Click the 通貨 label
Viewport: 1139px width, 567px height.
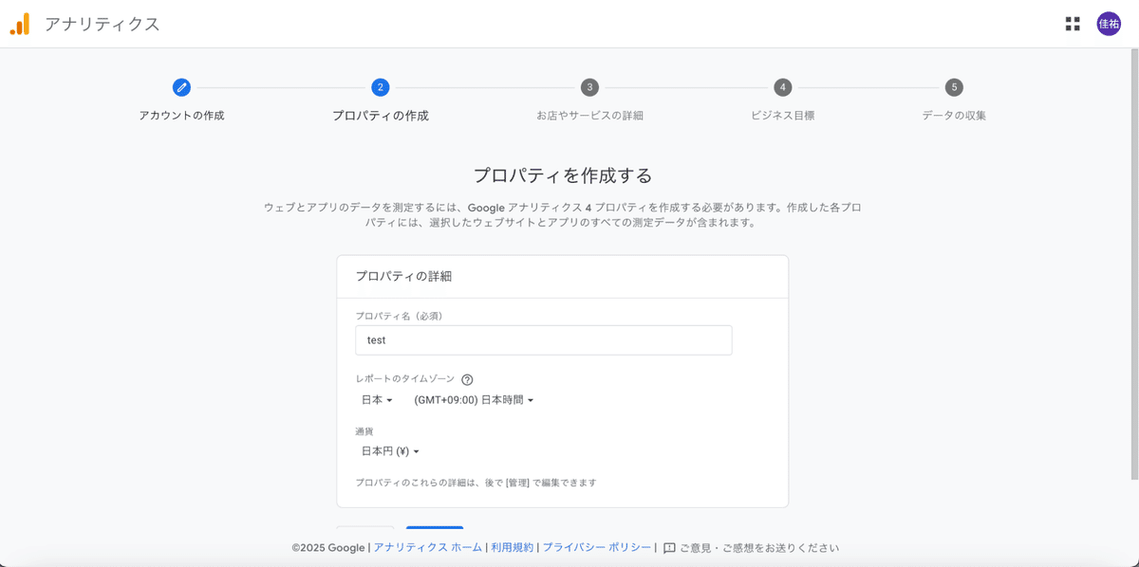tap(364, 431)
